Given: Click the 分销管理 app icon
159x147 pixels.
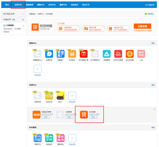Looking at the screenshot, I should (60, 115).
